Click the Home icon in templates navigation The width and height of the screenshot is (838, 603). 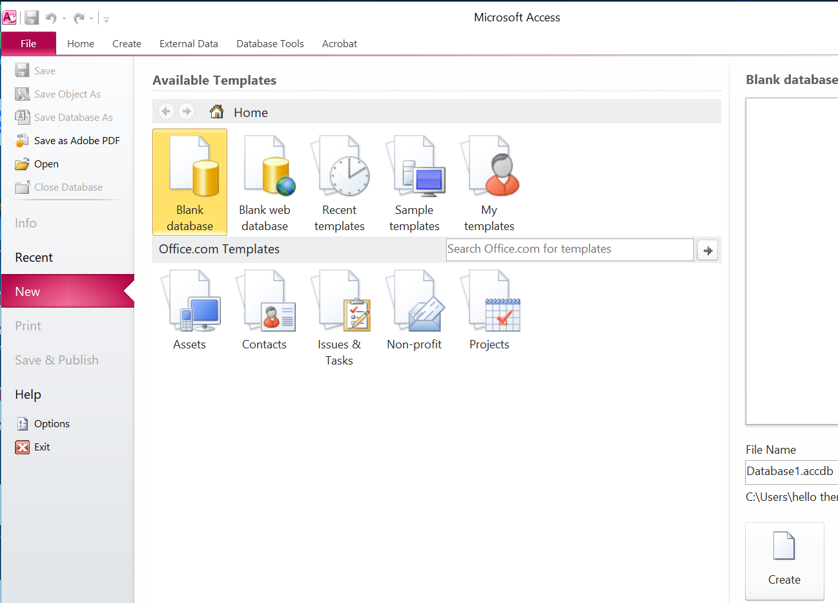217,112
